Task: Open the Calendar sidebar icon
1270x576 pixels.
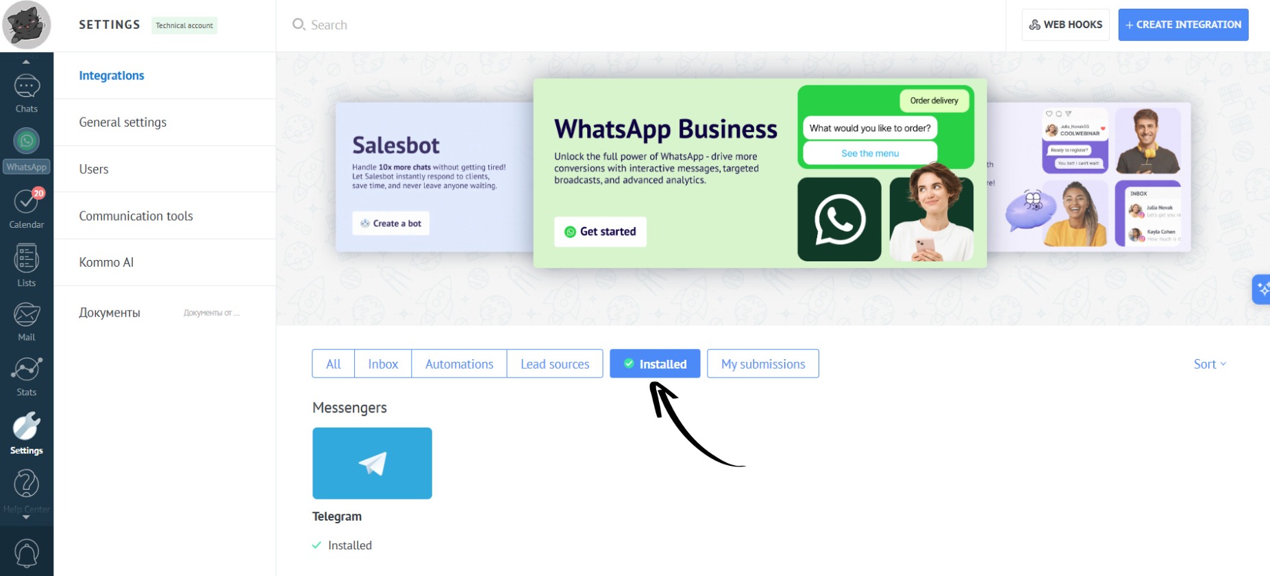Action: pyautogui.click(x=26, y=209)
